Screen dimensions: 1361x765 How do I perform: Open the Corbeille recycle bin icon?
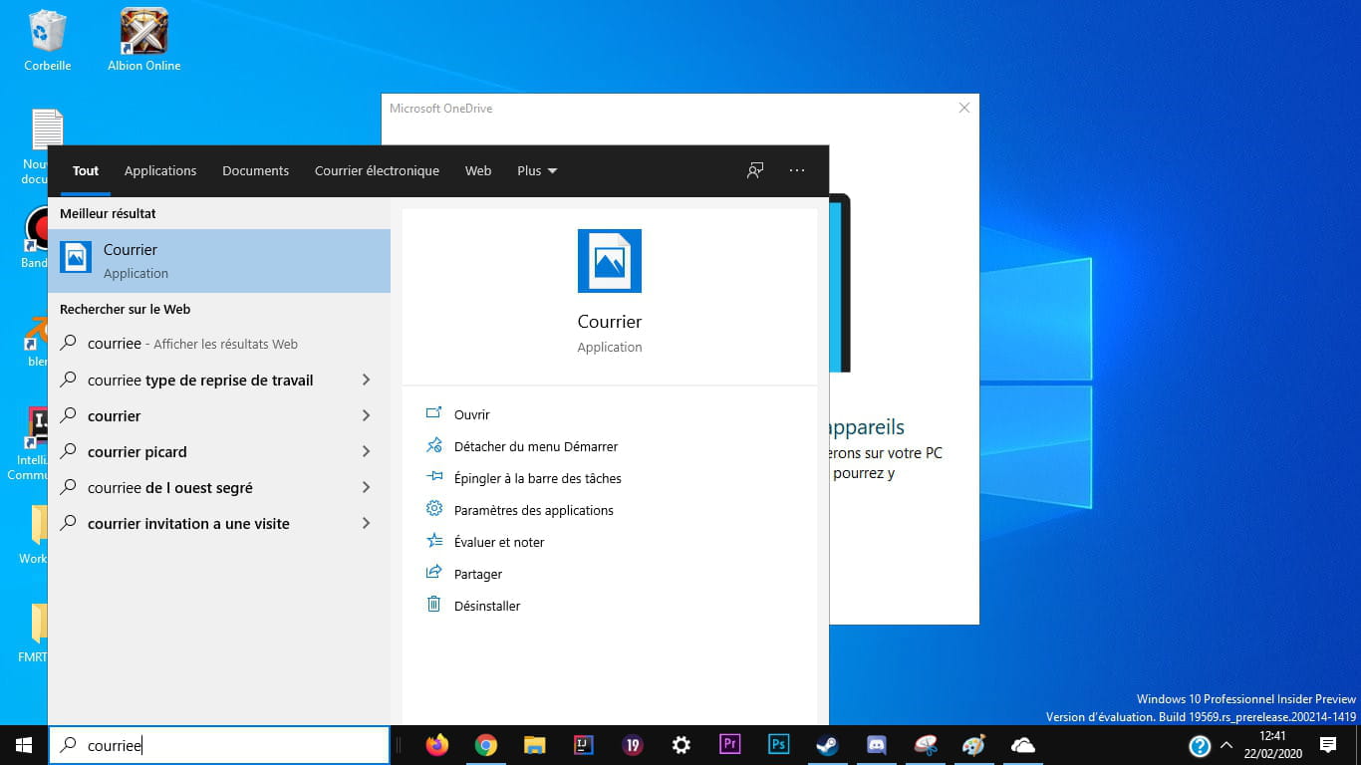[x=47, y=40]
